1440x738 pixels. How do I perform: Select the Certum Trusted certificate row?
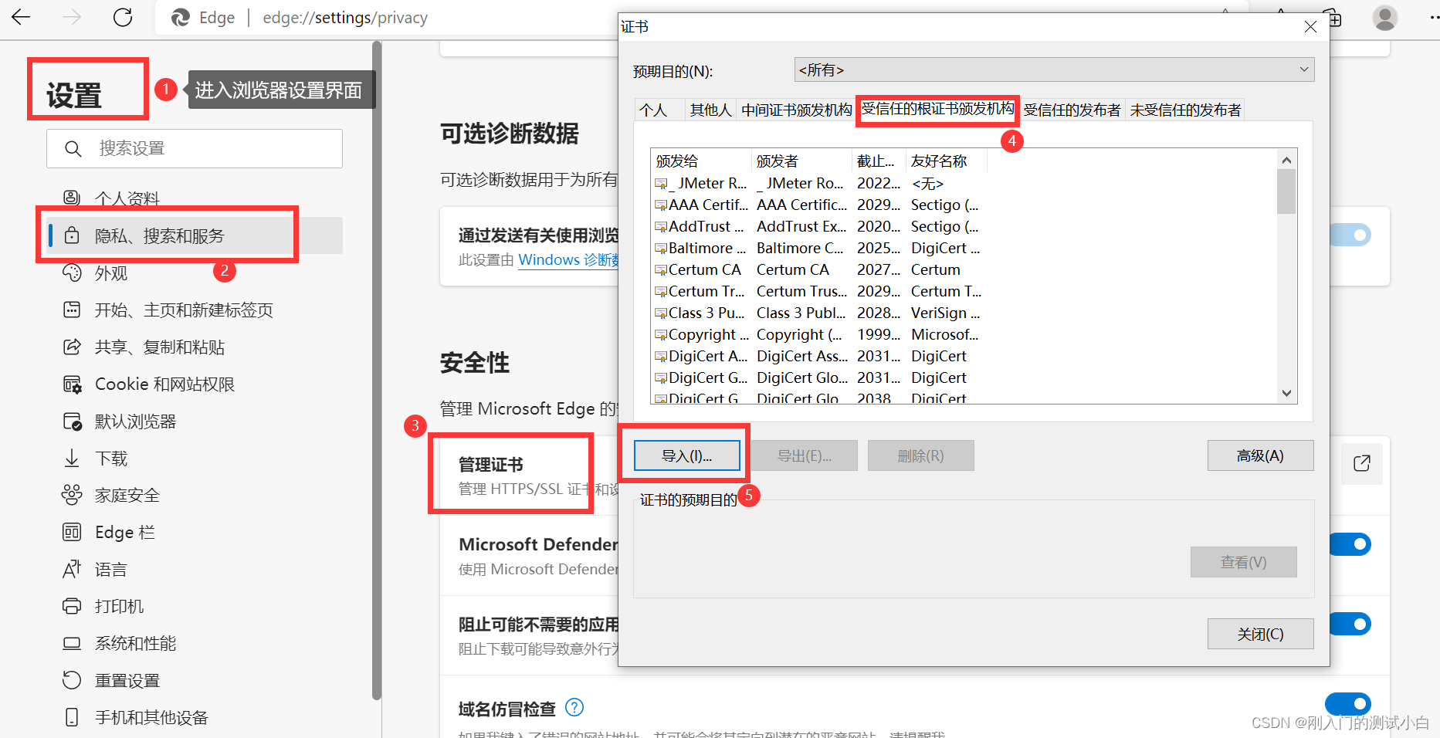pos(818,291)
